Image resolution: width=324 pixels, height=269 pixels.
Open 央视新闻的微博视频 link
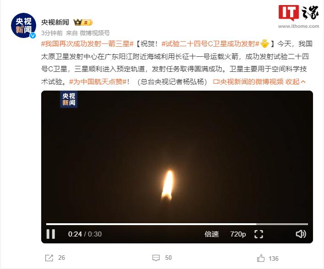[248, 82]
